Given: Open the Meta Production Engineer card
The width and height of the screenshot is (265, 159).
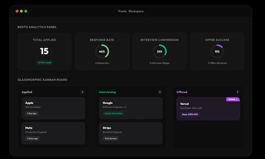Looking at the screenshot, I should point(53,133).
